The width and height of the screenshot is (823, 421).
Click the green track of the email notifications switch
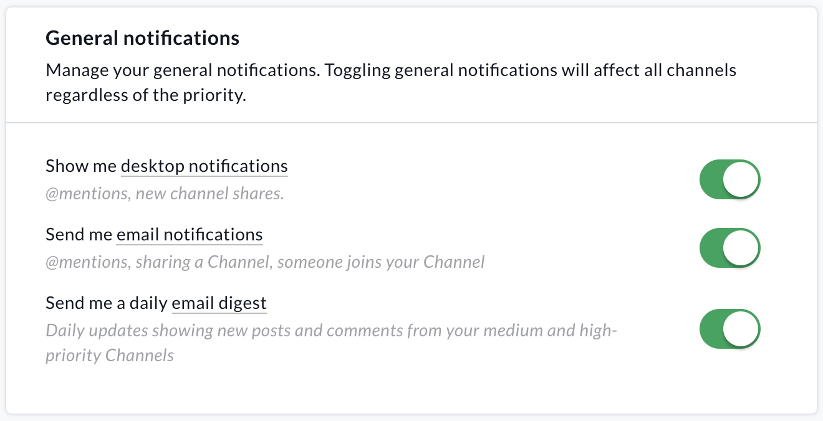tap(711, 248)
